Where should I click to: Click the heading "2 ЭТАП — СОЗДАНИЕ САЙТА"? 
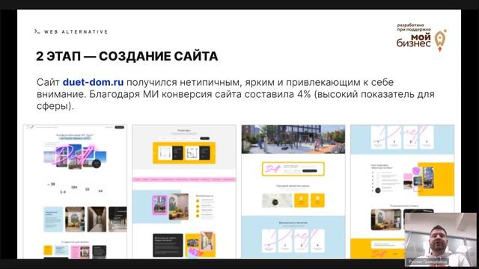point(127,56)
